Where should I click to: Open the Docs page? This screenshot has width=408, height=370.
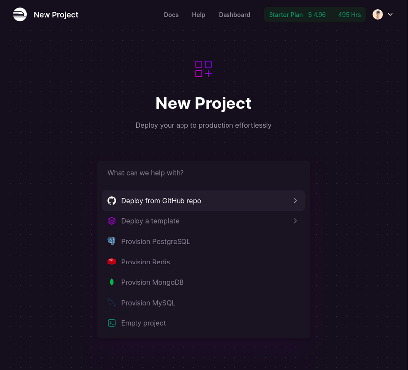tap(171, 15)
